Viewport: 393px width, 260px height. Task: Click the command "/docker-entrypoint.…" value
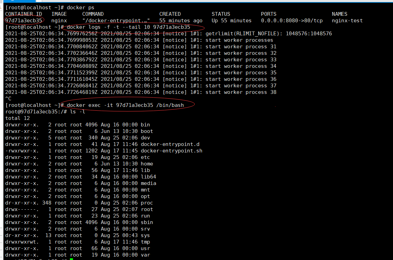coord(116,21)
